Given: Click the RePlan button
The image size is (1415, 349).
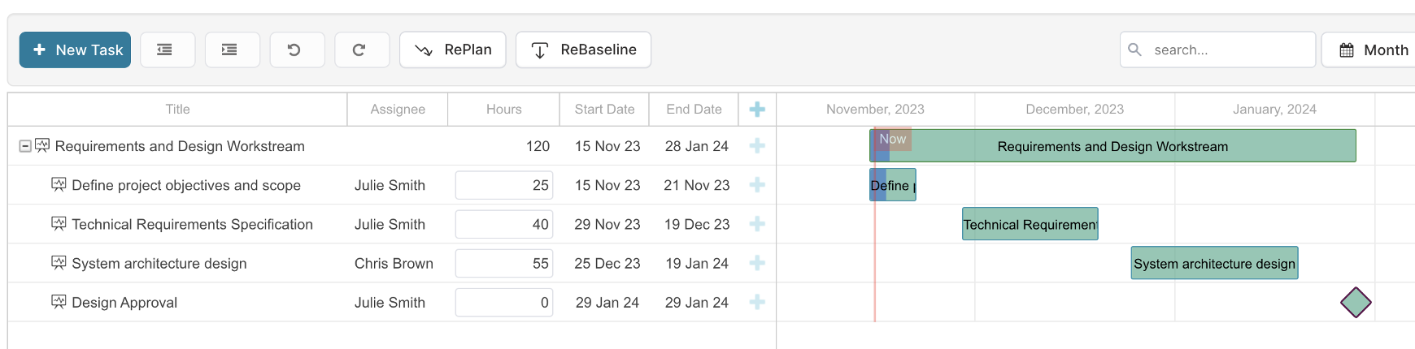Looking at the screenshot, I should 453,50.
